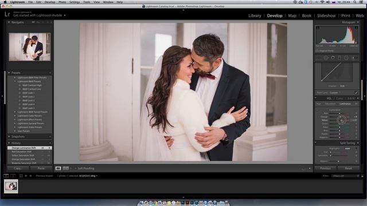
Task: Click the Paste button
Action: [x=41, y=168]
